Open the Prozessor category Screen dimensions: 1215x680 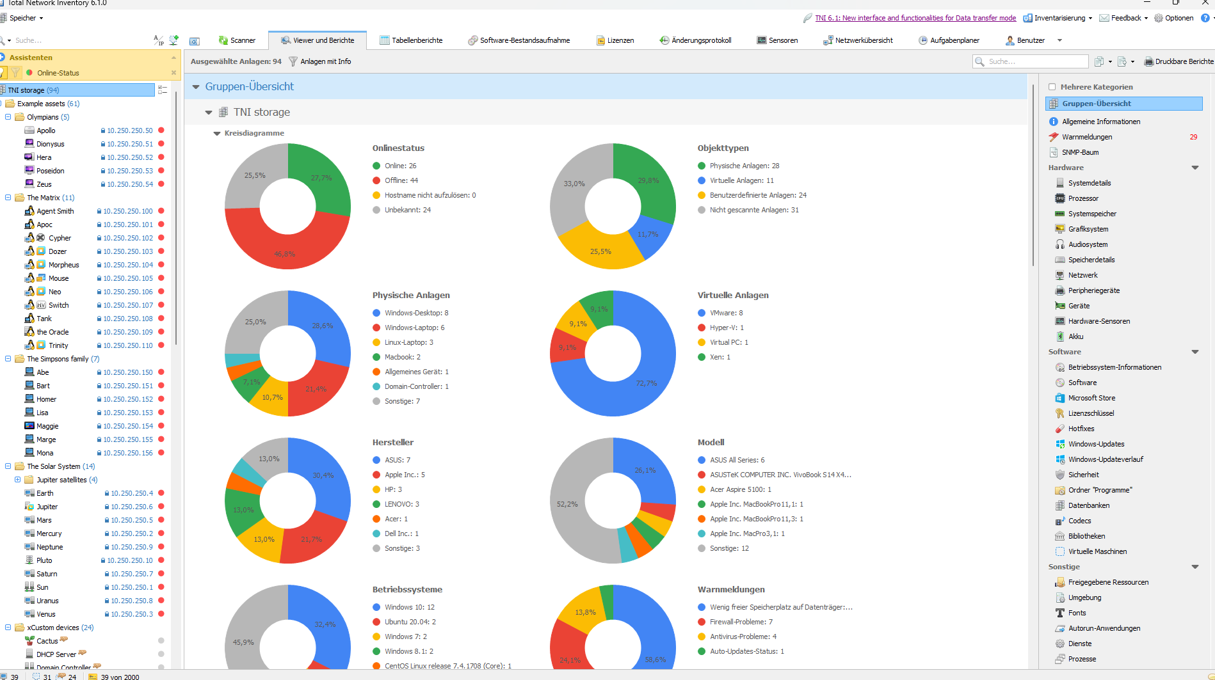(x=1083, y=198)
